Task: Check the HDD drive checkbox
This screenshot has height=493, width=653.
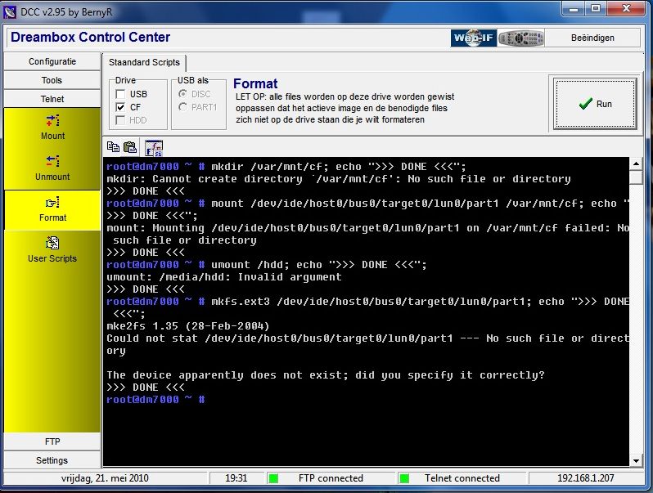Action: click(120, 120)
